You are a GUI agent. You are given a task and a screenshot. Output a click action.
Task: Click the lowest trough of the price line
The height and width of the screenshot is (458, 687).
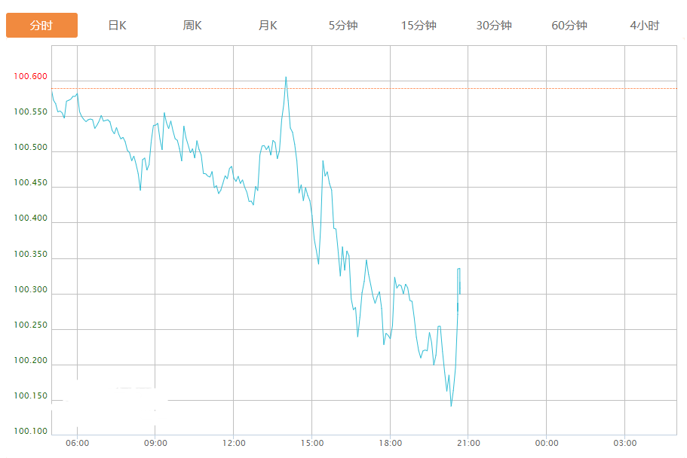click(451, 406)
